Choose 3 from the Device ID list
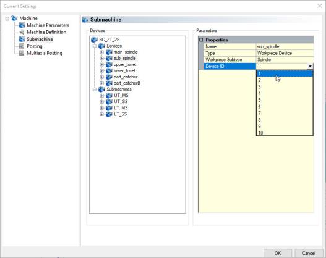 (x=285, y=87)
